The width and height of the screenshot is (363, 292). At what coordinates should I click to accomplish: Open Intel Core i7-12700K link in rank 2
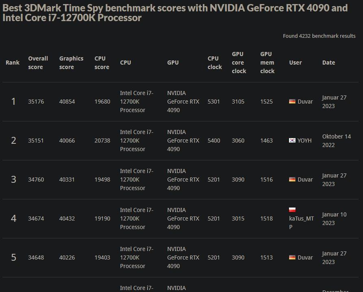click(x=137, y=141)
